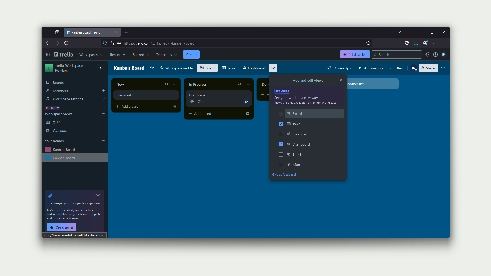Open the Plan week card
Screen dimensions: 491x276
tap(146, 95)
